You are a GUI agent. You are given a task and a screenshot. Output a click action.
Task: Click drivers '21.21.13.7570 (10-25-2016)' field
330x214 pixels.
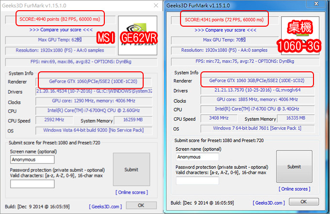click(258, 90)
